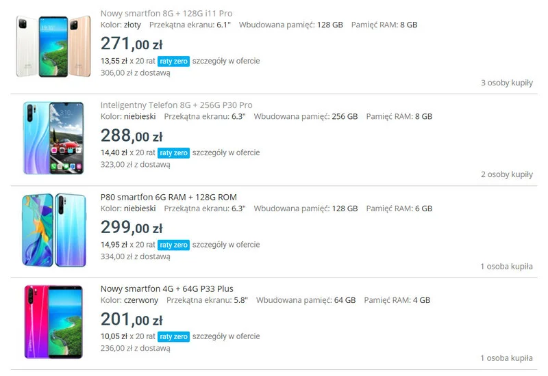Click 'raty zero' badge on the 201 zł offer
Viewport: 548px width, 376px height.
point(173,336)
